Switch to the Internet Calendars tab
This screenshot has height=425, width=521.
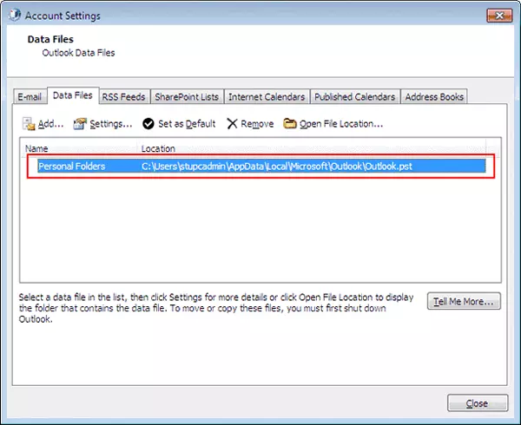click(267, 96)
